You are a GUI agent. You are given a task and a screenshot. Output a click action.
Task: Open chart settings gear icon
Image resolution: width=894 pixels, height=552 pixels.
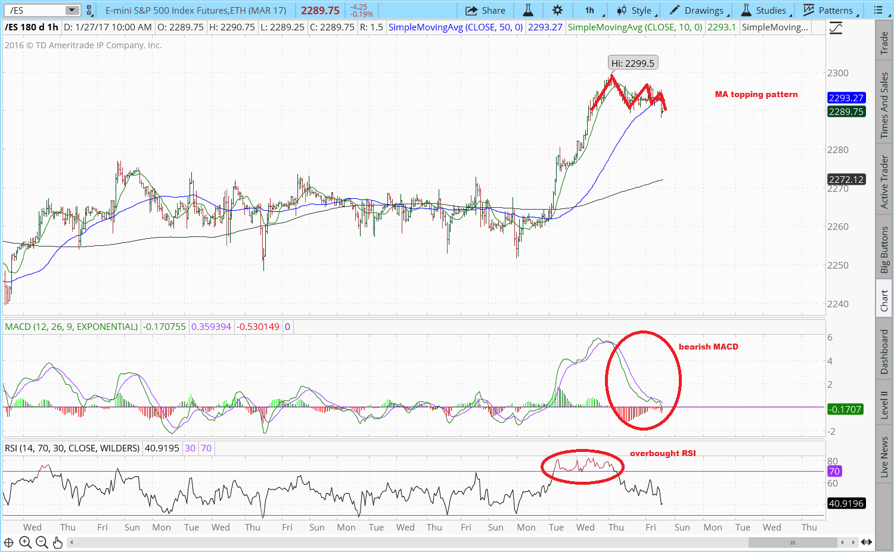click(557, 10)
